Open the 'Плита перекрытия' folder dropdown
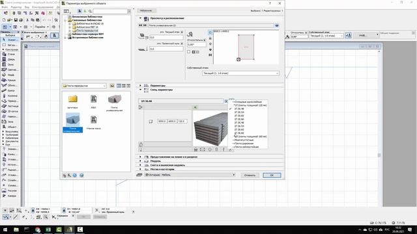 [x=84, y=86]
